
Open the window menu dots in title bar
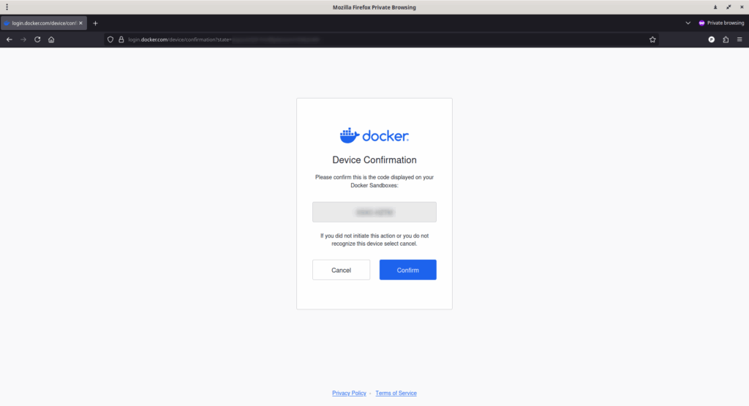click(x=7, y=7)
